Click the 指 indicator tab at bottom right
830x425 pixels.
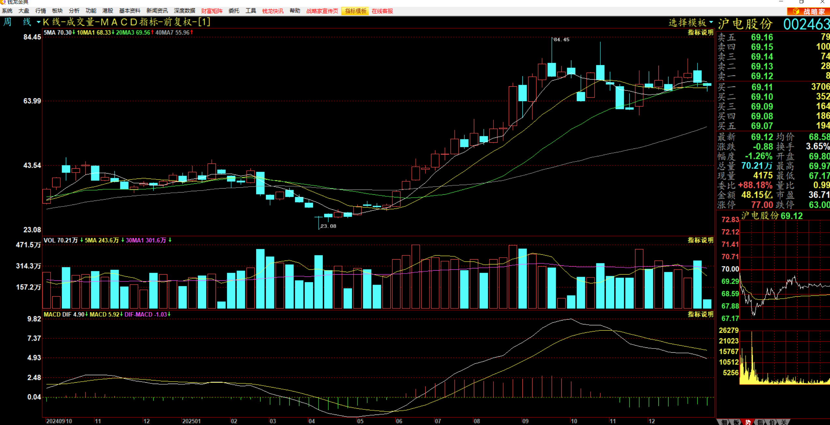(760, 422)
